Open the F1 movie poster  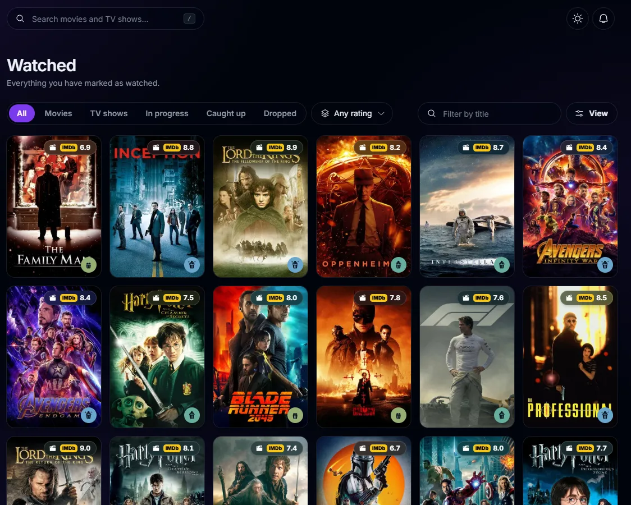(467, 357)
